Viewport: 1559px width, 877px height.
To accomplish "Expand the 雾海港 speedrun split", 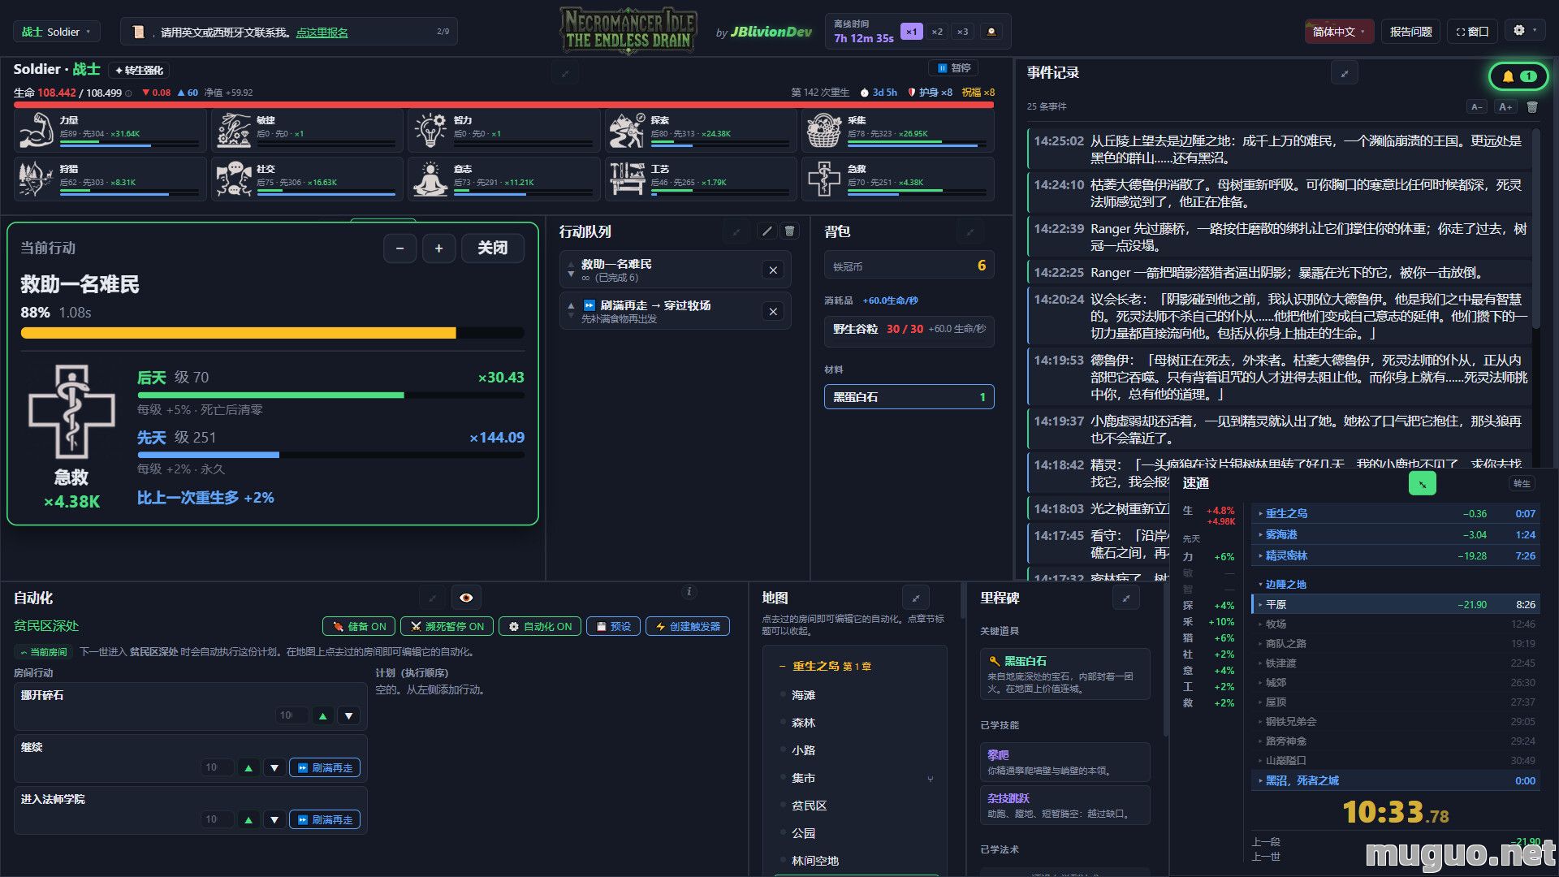I will pyautogui.click(x=1396, y=535).
